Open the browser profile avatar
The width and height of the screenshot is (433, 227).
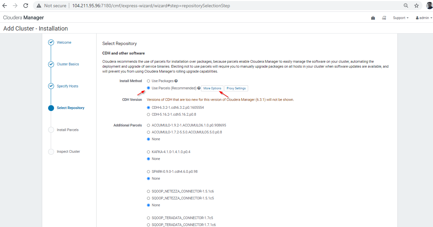point(429,6)
